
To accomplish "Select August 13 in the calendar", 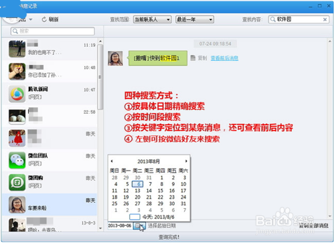I will (137, 191).
